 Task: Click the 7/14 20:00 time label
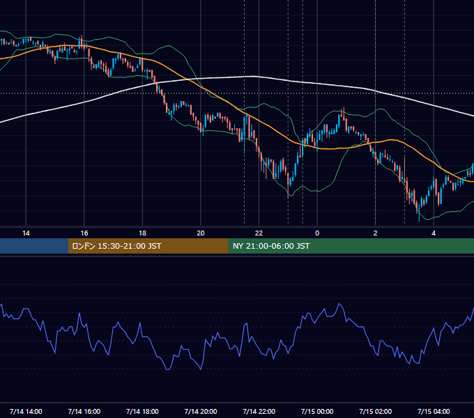coord(201,411)
